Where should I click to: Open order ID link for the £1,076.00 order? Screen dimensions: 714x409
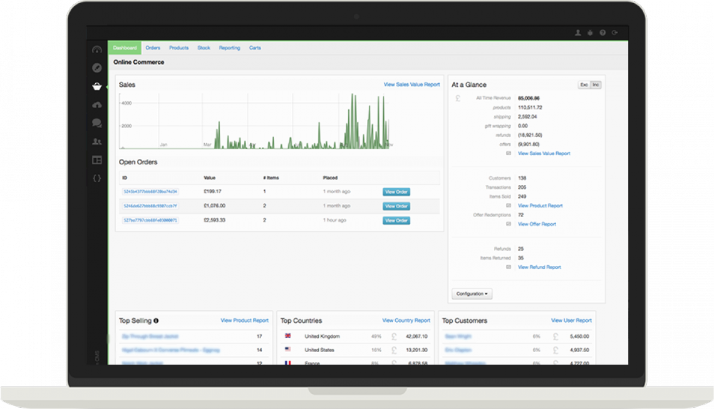pyautogui.click(x=150, y=206)
